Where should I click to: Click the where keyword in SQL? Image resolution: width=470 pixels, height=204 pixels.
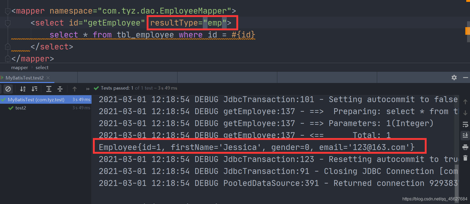click(x=191, y=35)
